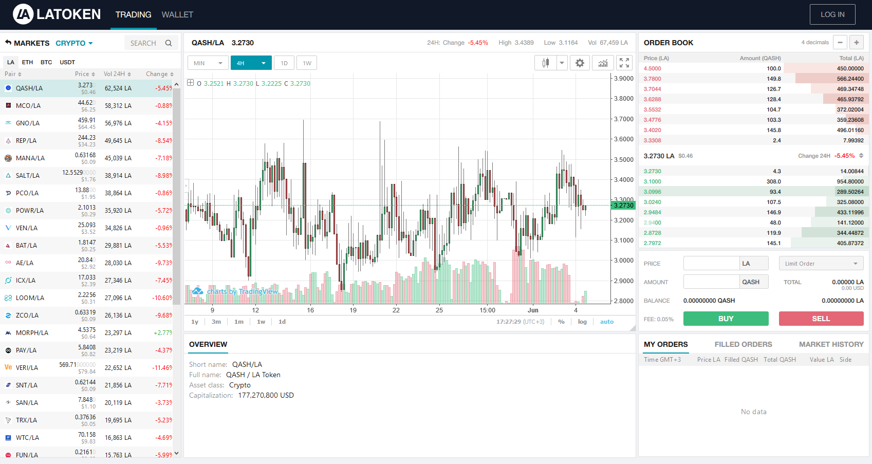Switch to BTC markets tab
Viewport: 872px width, 464px height.
(x=46, y=62)
